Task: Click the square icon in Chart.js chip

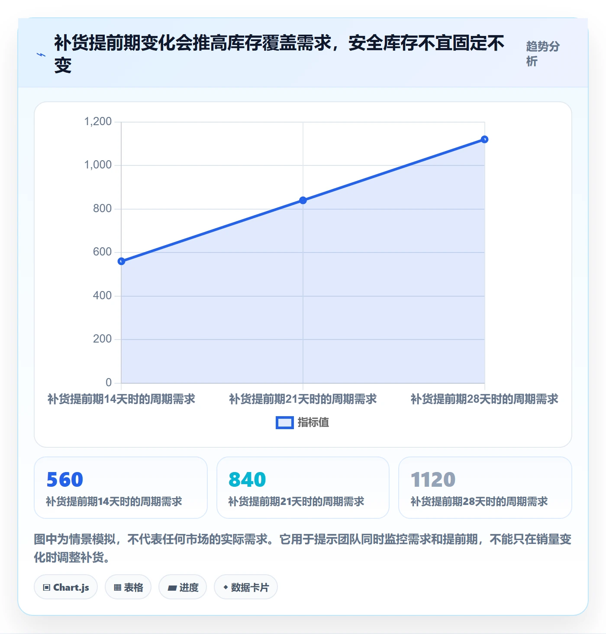Action: tap(47, 588)
